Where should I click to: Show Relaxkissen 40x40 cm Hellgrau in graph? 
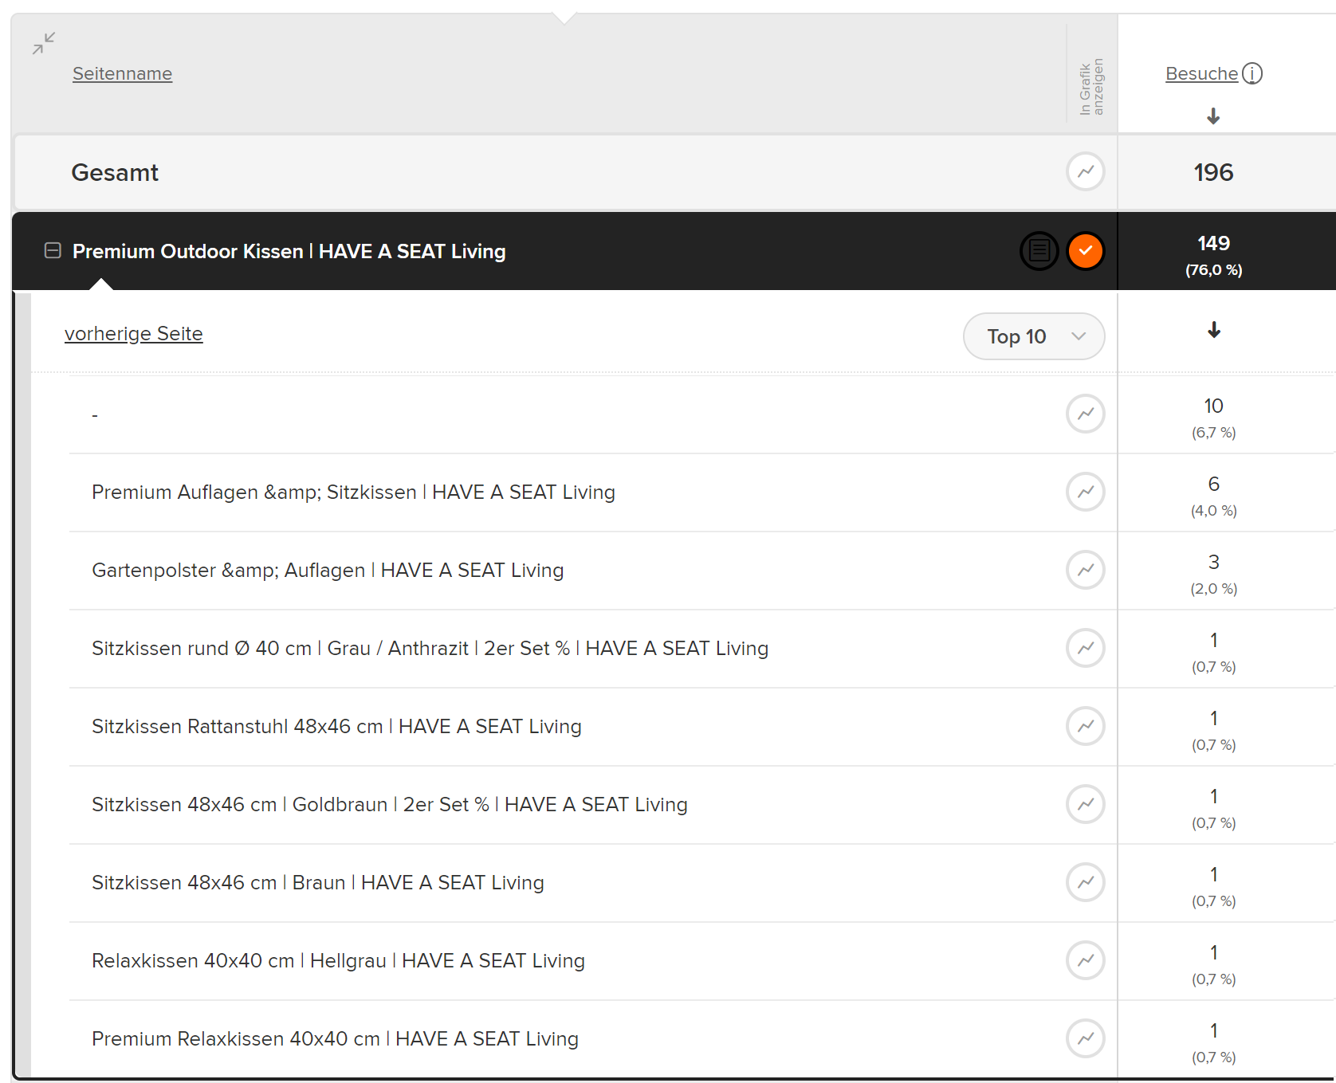pos(1086,960)
